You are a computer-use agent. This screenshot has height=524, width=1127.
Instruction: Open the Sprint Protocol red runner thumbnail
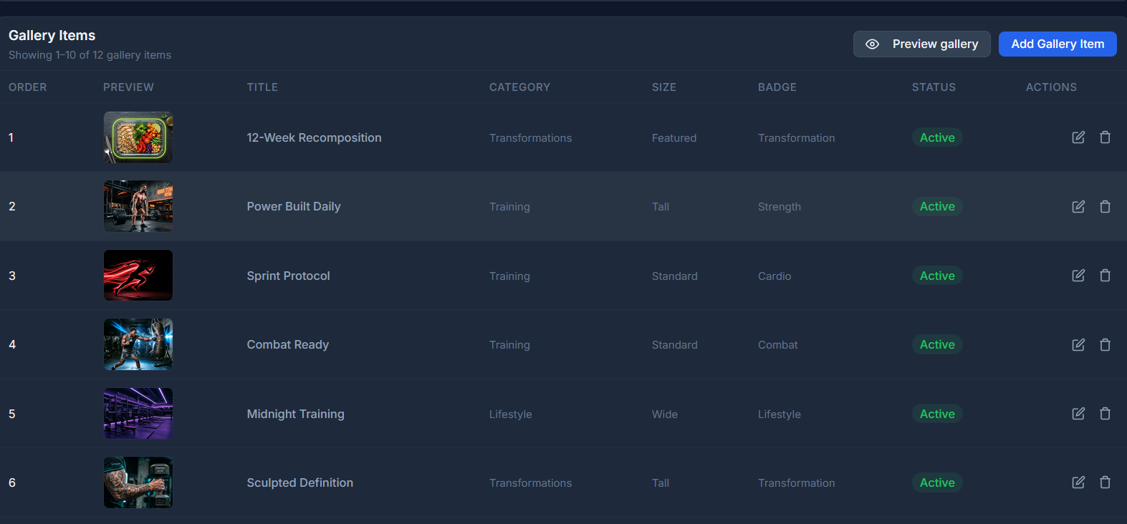pos(138,276)
